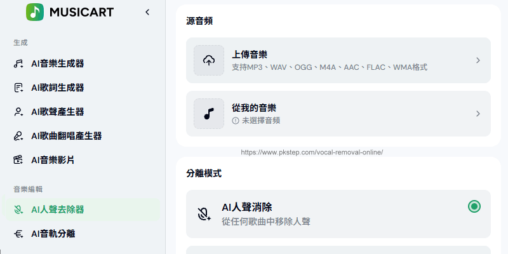The height and width of the screenshot is (254, 508).
Task: Click the 上傳音樂 upload row
Action: pyautogui.click(x=338, y=60)
